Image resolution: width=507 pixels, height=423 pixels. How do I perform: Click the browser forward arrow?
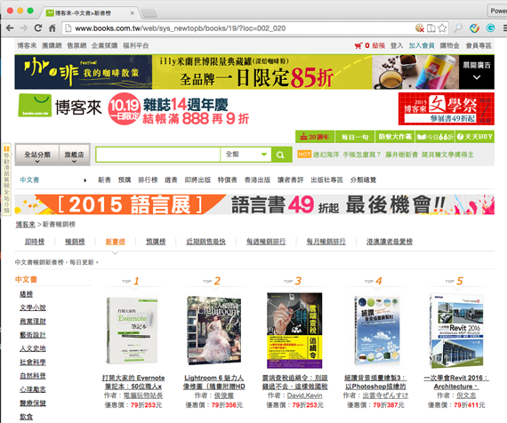point(24,28)
